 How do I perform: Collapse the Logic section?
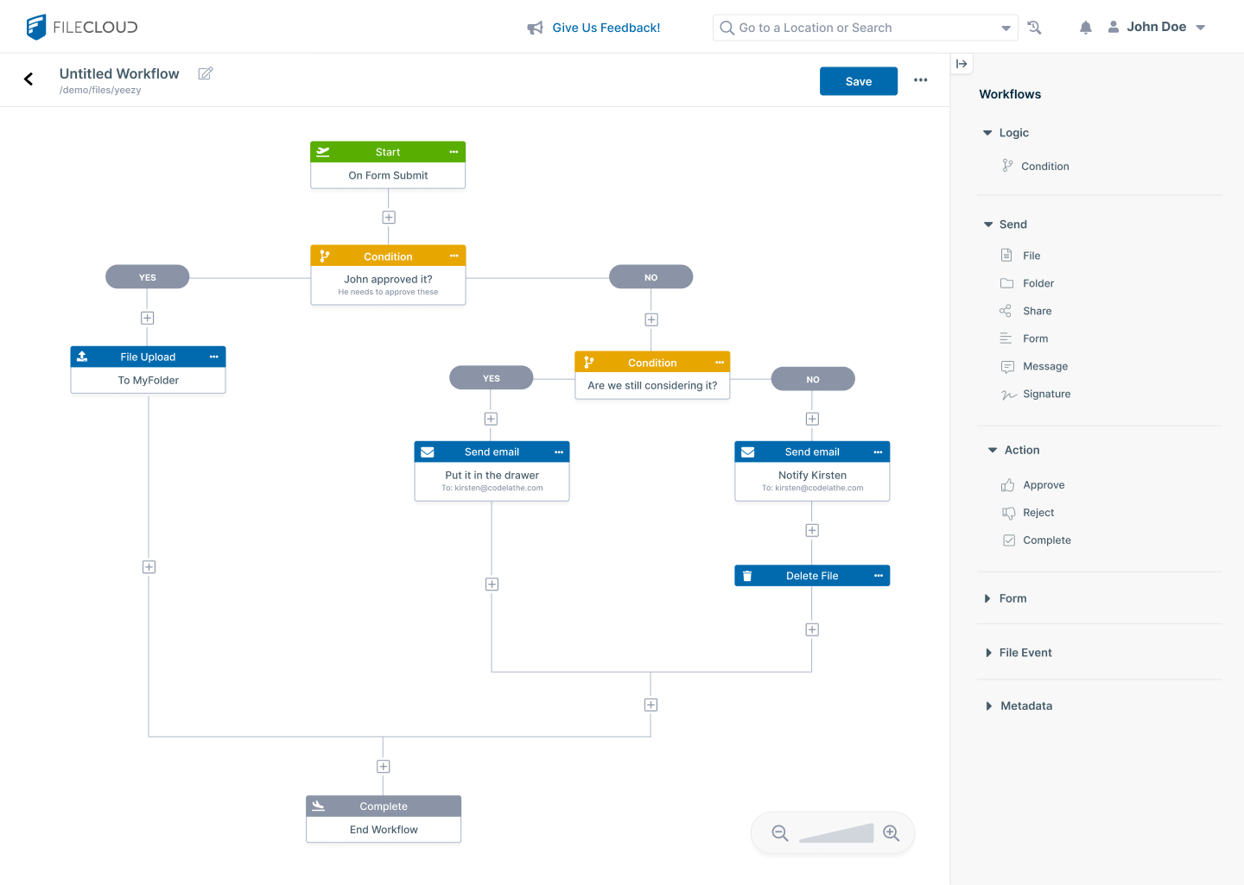coord(987,133)
